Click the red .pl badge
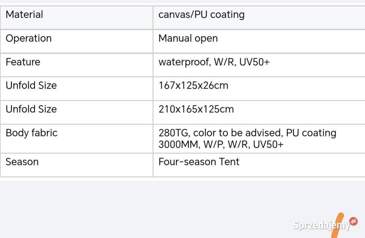The image size is (365, 238). [354, 221]
